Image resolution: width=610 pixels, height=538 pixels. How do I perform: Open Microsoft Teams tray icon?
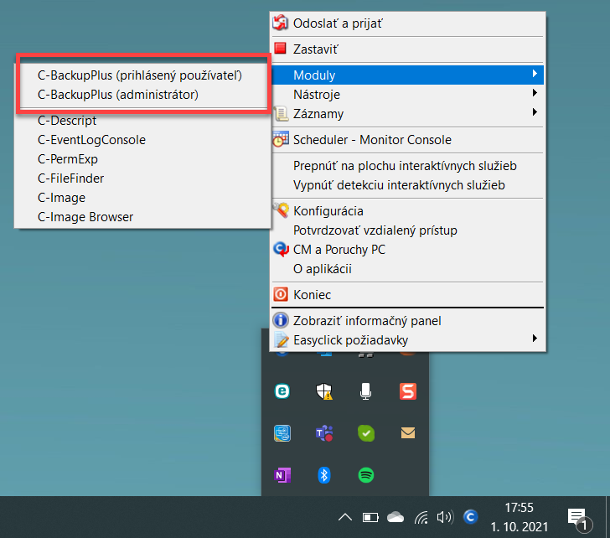click(x=324, y=433)
